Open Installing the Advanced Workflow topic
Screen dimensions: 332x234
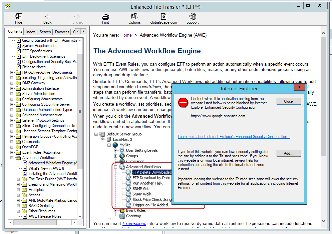(x=53, y=174)
